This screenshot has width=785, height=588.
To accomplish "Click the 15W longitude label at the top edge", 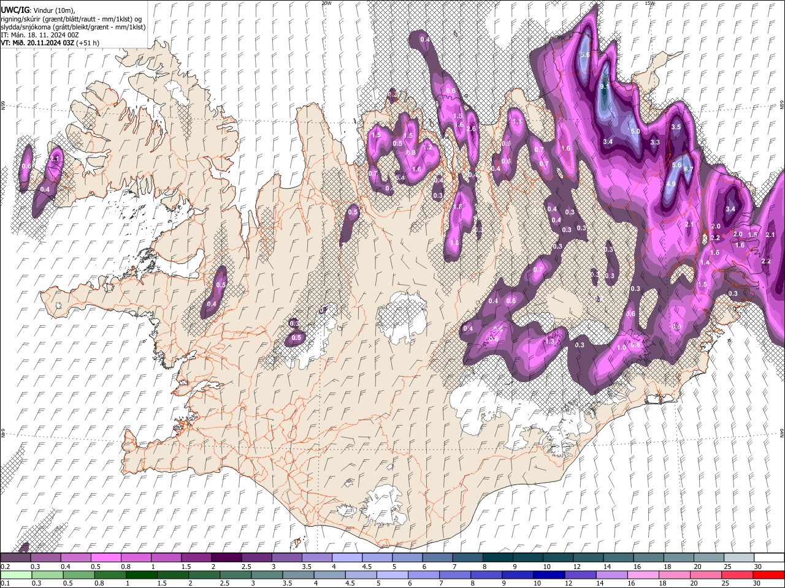I will tap(649, 3).
